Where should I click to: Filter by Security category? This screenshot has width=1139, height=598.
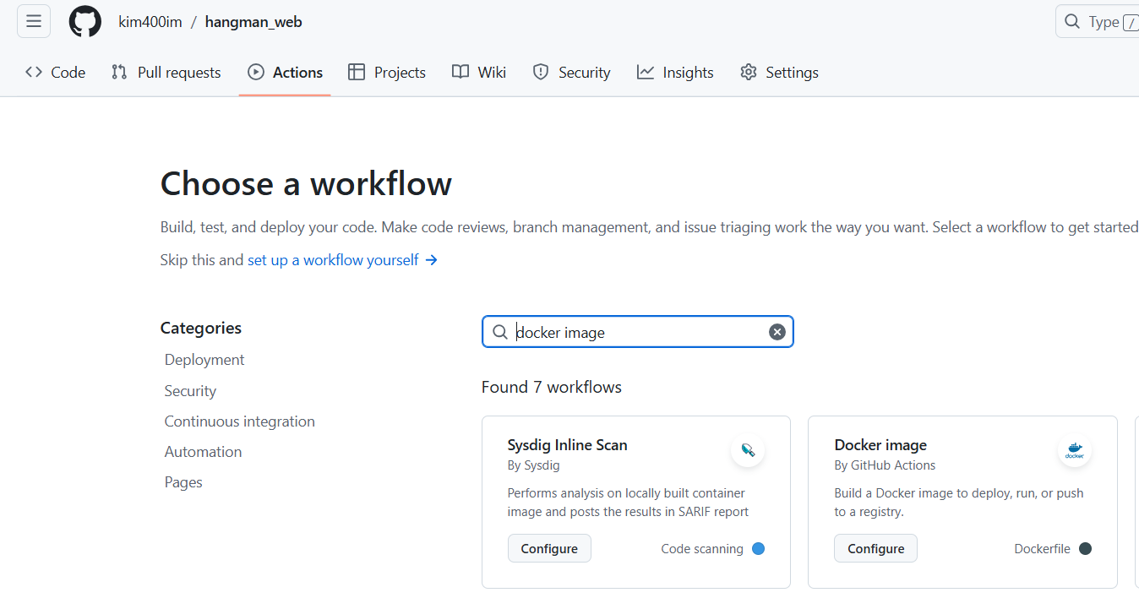click(x=190, y=391)
